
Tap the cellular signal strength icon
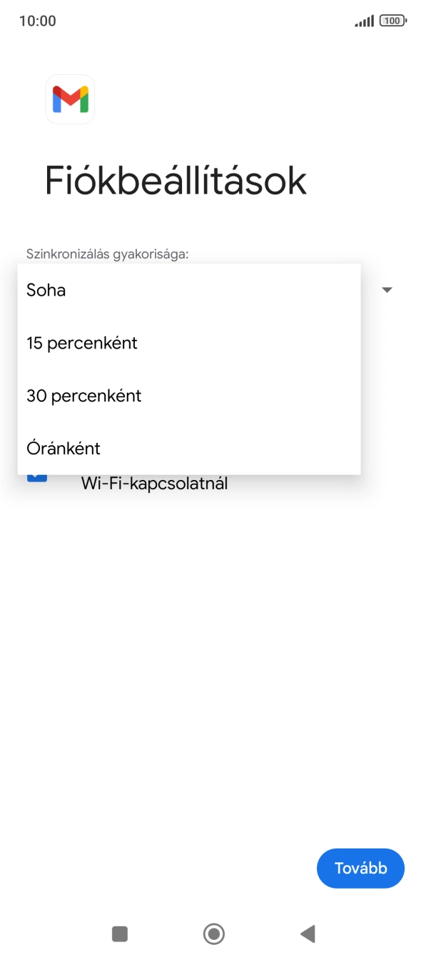click(x=364, y=21)
